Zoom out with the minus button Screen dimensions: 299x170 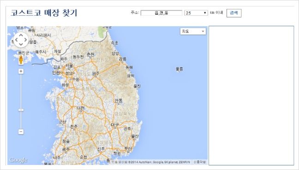[21, 132]
